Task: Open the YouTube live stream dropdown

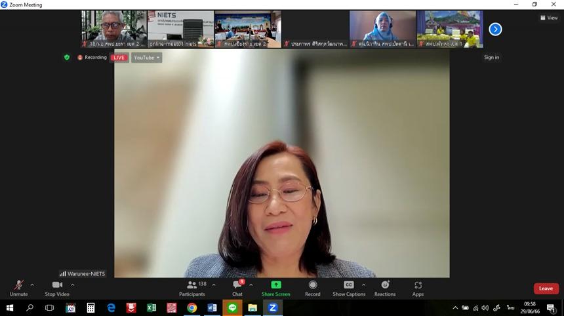Action: pos(146,58)
